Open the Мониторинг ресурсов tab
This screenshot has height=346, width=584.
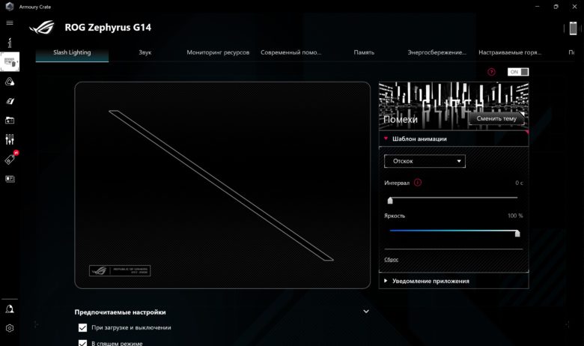[218, 52]
